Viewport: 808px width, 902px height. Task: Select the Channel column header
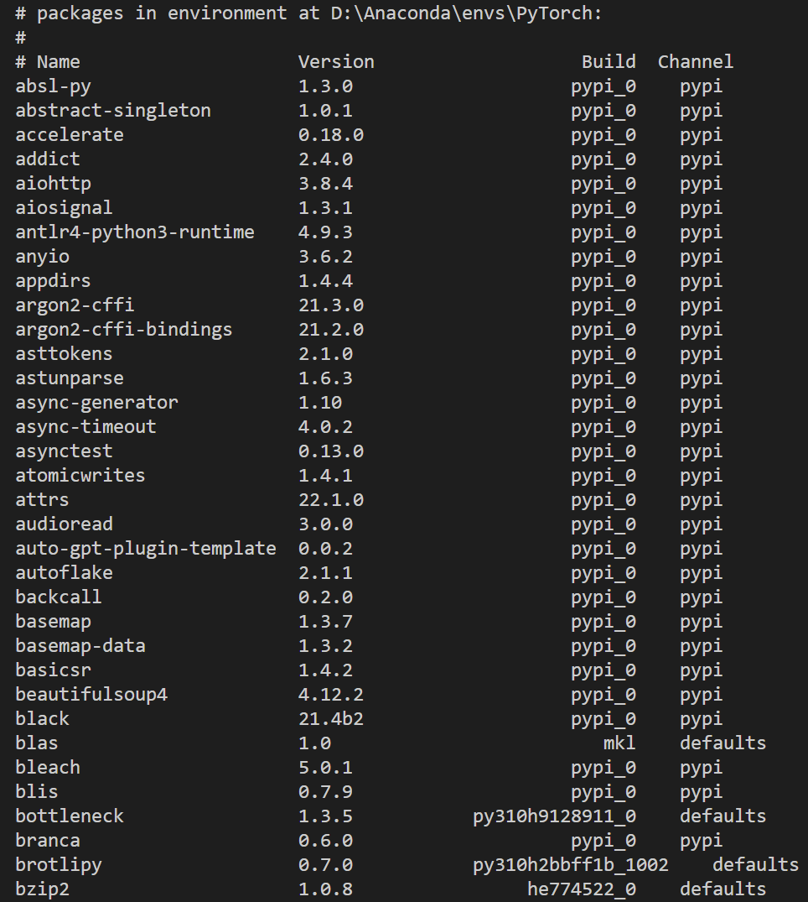click(696, 62)
